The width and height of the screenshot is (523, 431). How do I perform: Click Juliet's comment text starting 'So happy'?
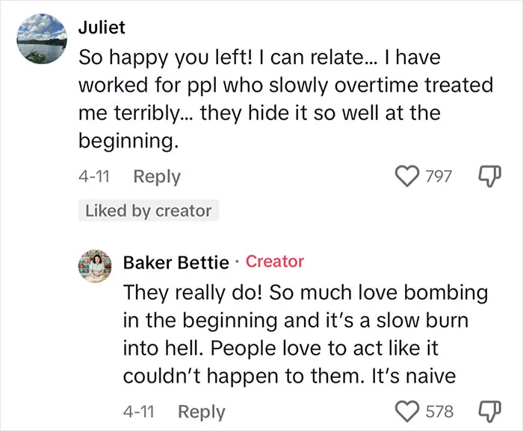[x=286, y=99]
